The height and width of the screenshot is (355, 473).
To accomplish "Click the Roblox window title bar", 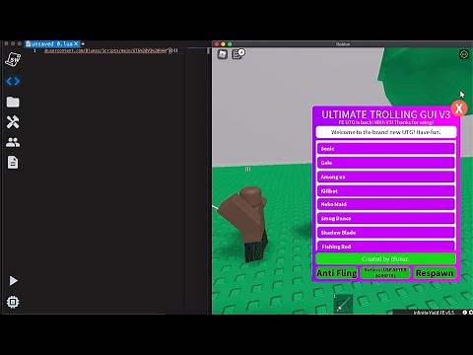I will pyautogui.click(x=342, y=44).
